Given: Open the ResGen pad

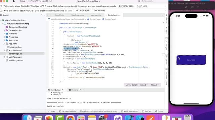Looking at the screenshot, I should tap(147, 111).
